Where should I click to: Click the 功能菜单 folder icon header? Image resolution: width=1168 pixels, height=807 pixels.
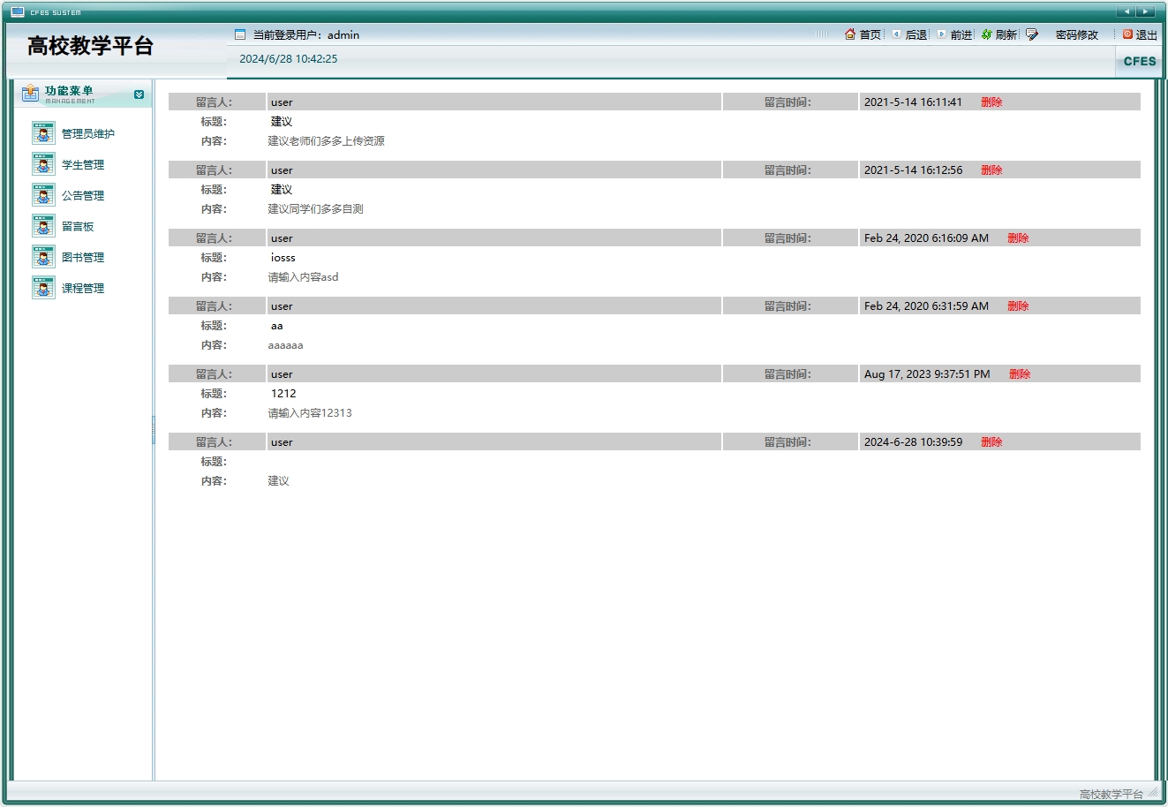pos(29,93)
